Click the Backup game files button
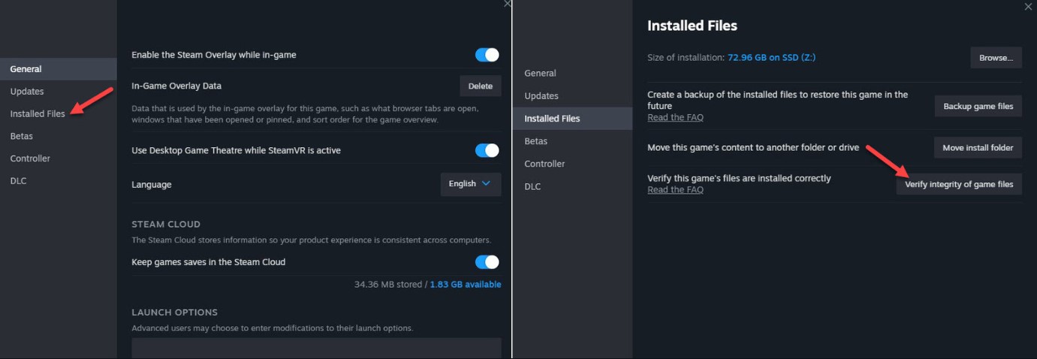 978,106
